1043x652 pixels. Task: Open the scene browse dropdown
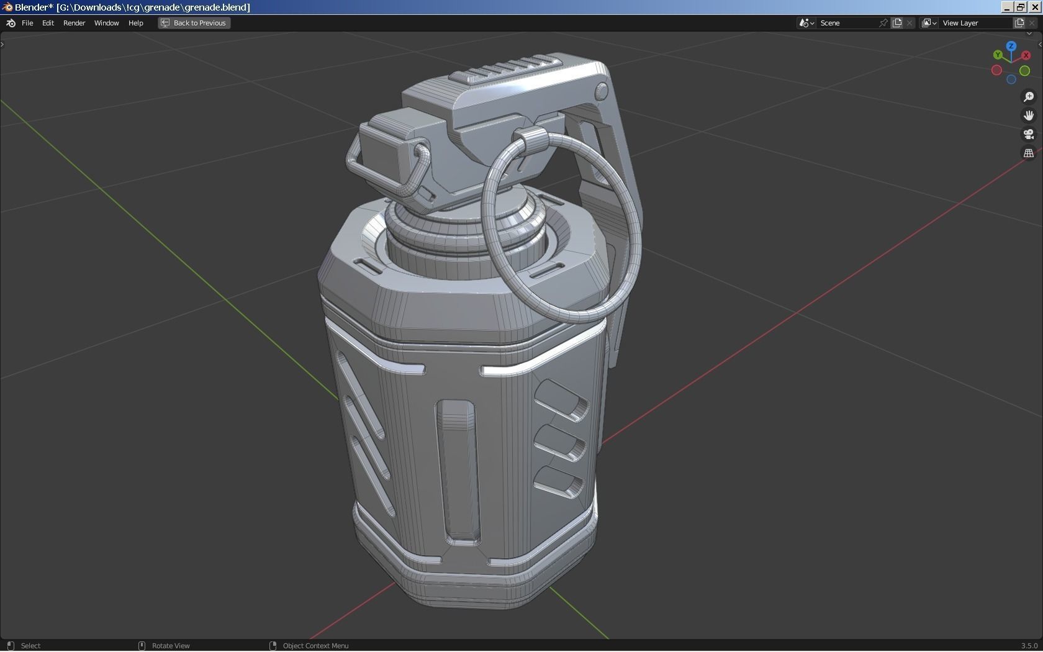pyautogui.click(x=806, y=23)
